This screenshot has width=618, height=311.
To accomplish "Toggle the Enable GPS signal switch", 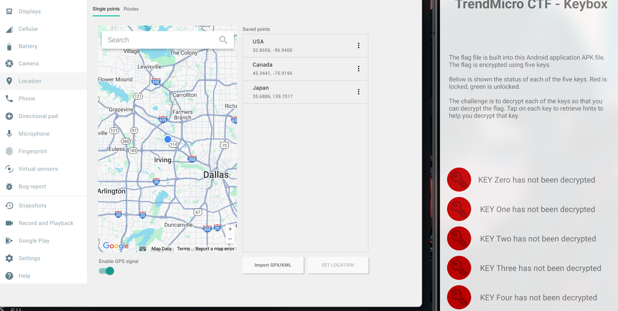I will (106, 271).
